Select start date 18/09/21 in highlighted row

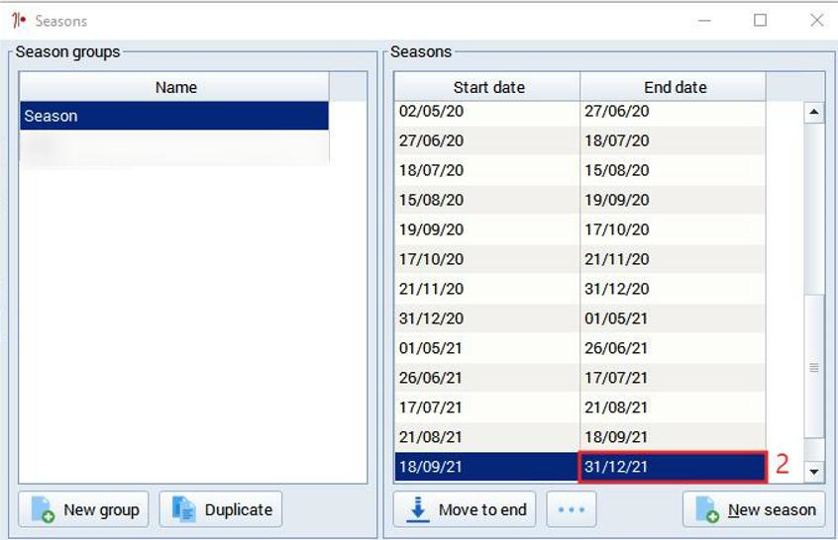487,467
